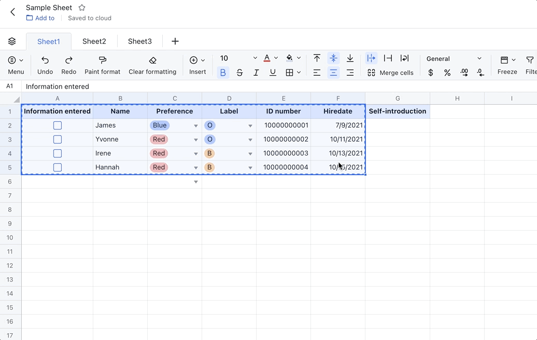This screenshot has width=537, height=340.
Task: Click the Undo button
Action: click(45, 65)
